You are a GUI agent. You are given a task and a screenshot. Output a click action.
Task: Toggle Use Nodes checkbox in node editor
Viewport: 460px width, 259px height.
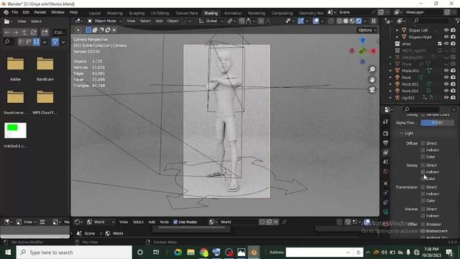coord(175,222)
